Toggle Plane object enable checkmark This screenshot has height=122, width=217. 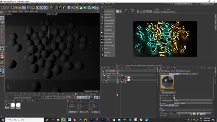click(120, 82)
